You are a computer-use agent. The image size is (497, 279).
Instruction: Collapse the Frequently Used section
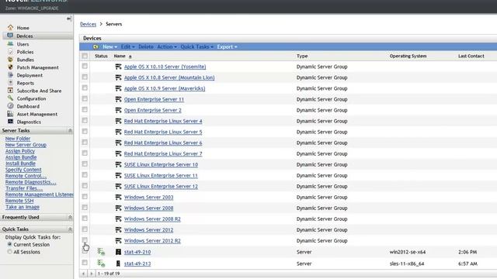70,217
